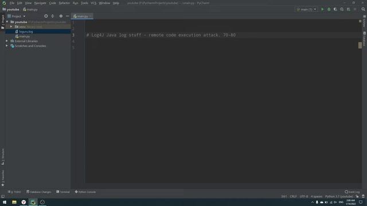Open File Explorer from taskbar

(x=14, y=202)
